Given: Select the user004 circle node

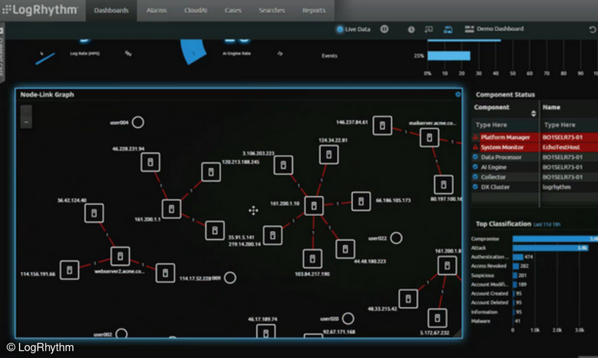Looking at the screenshot, I should 138,122.
